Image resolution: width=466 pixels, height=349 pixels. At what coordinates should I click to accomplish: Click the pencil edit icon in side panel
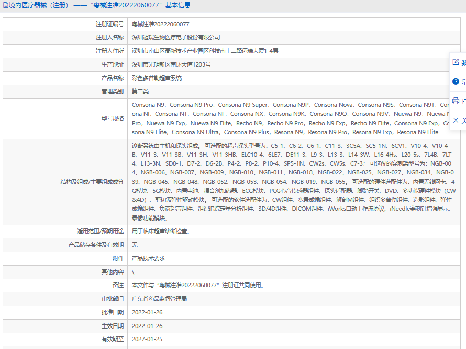[x=456, y=62]
